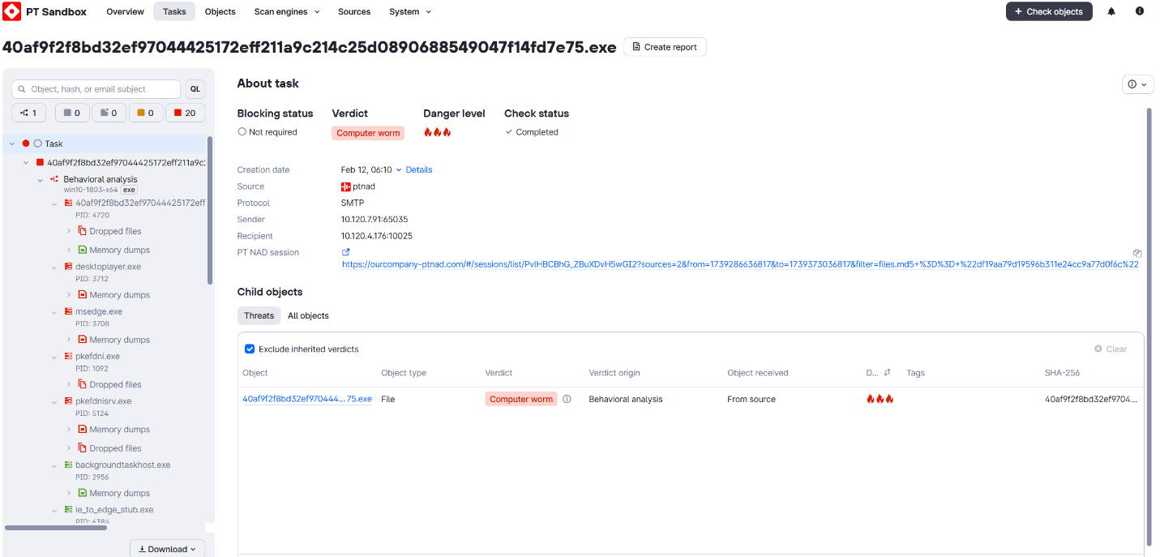Viewport: 1160px width, 557px height.
Task: Open the Details link beside creation date
Action: (x=419, y=169)
